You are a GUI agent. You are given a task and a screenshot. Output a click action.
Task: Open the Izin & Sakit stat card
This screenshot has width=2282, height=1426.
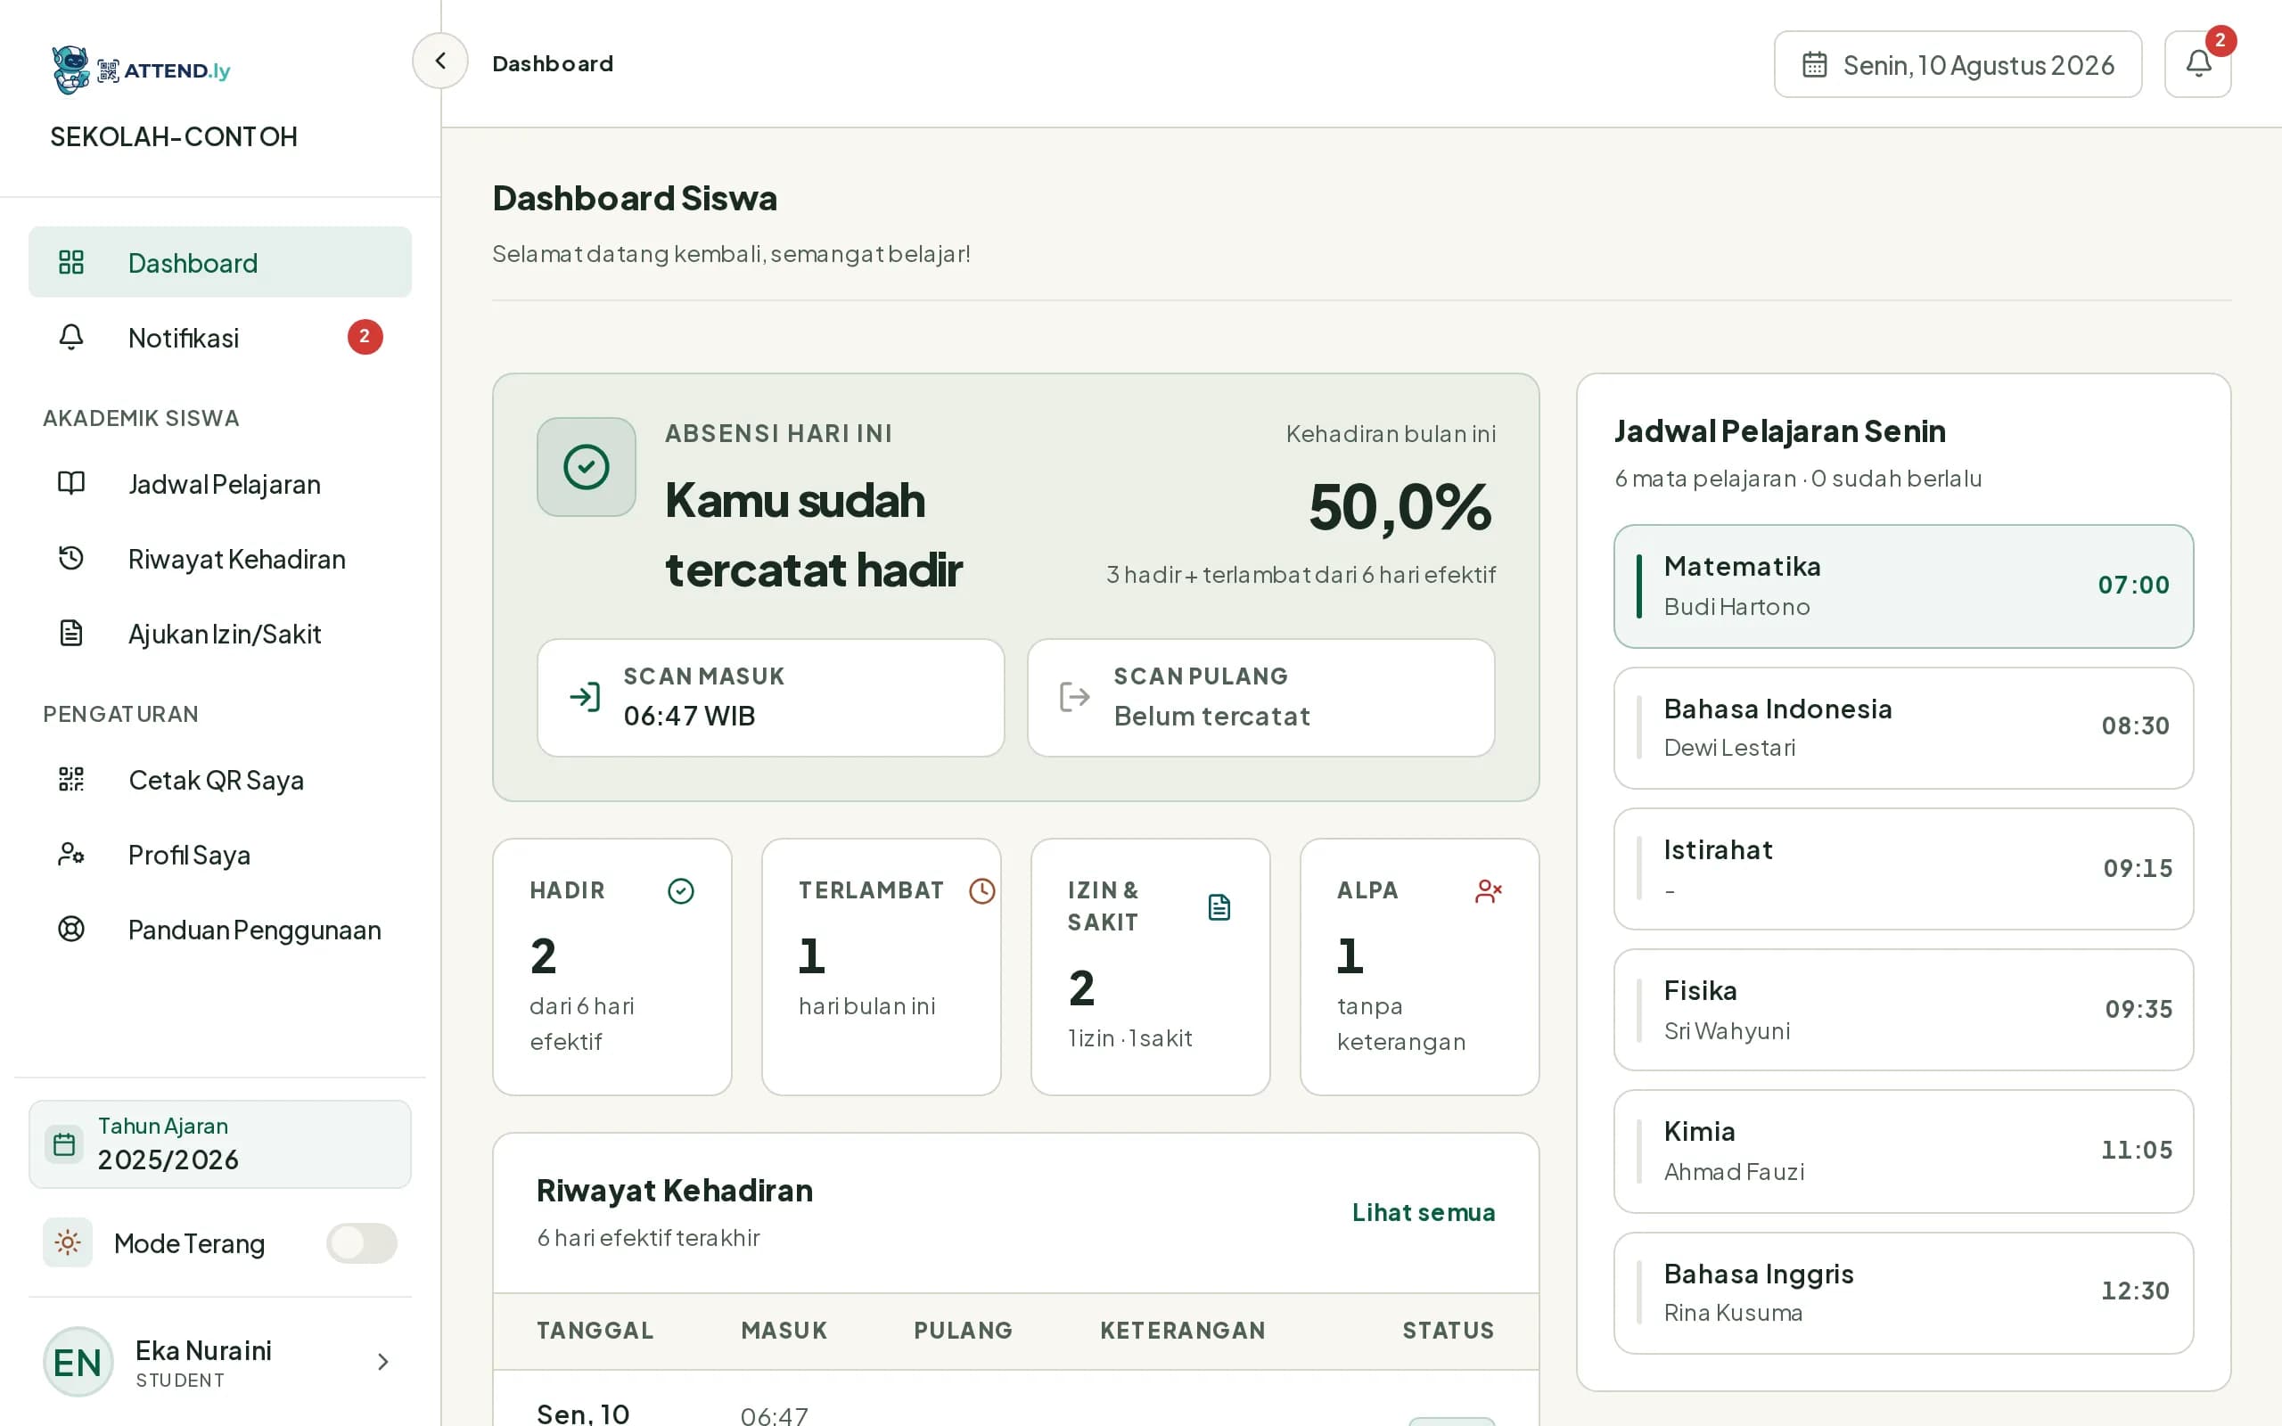coord(1151,967)
